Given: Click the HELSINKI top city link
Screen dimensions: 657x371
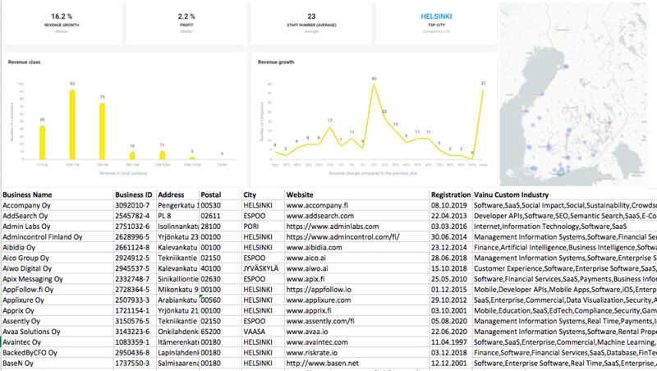Looking at the screenshot, I should coord(434,15).
